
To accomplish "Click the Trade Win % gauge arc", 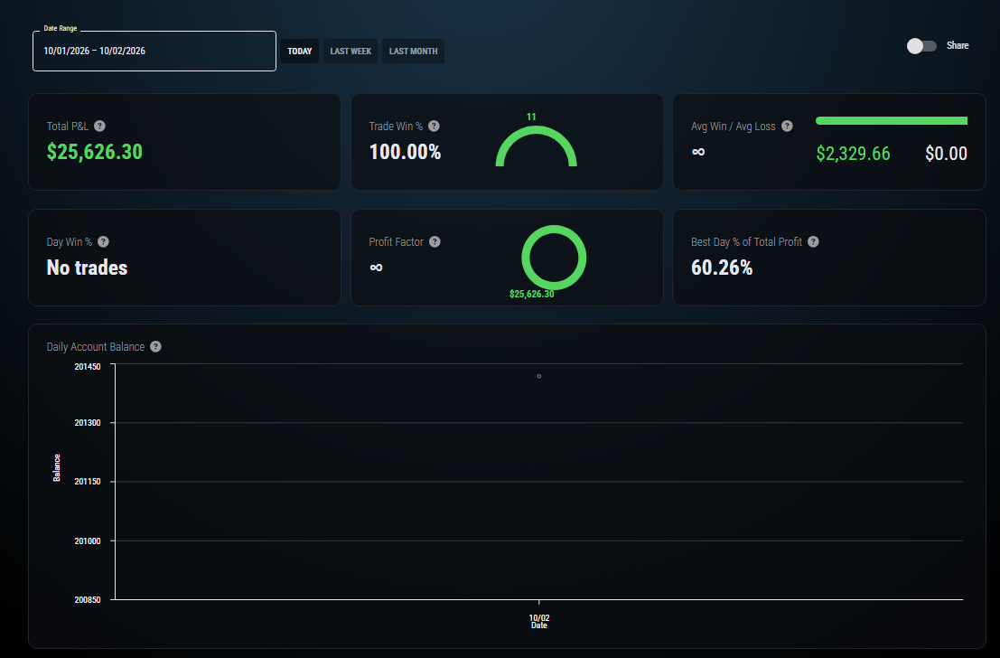I will click(537, 146).
